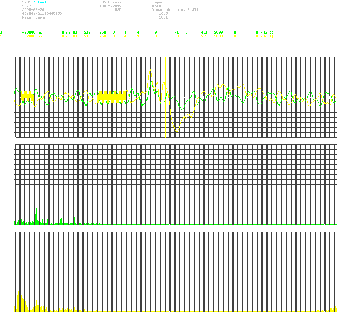
Task: Click the Gain value 4.1 for channel 1
Action: click(x=204, y=32)
